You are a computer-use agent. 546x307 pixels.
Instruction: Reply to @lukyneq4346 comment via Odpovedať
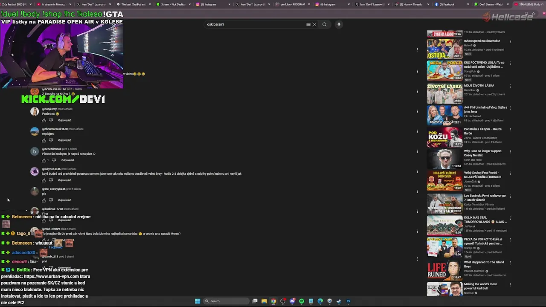click(x=64, y=180)
